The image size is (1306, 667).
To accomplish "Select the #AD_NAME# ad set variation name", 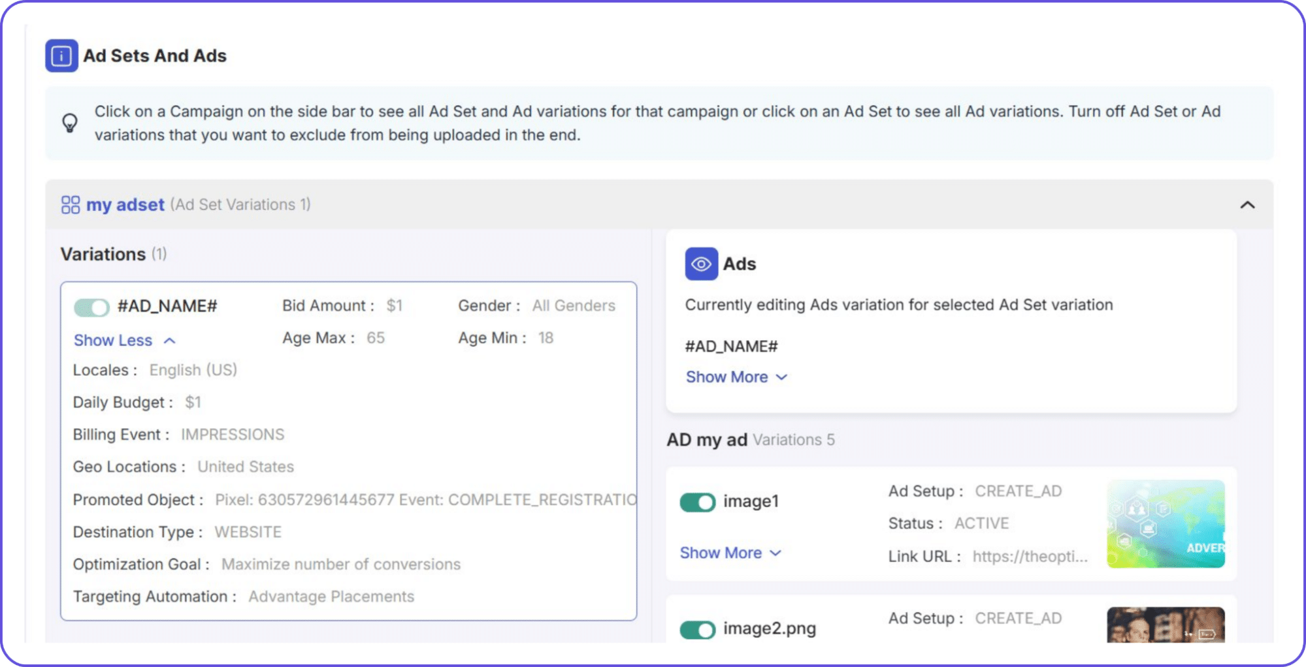I will click(x=167, y=306).
